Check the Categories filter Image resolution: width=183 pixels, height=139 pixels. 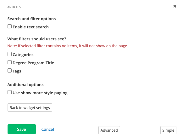point(9,54)
